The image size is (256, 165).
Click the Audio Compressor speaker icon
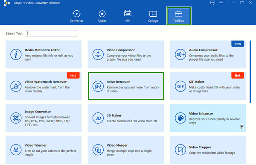point(180,54)
